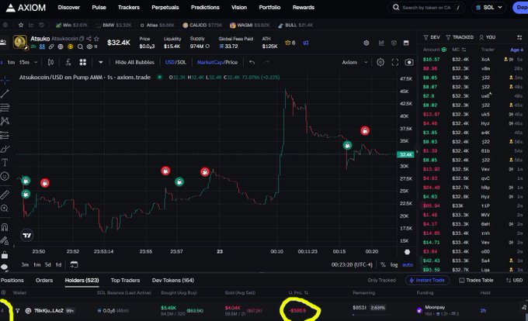Open the Top Traders tab
The width and height of the screenshot is (528, 321).
125,281
